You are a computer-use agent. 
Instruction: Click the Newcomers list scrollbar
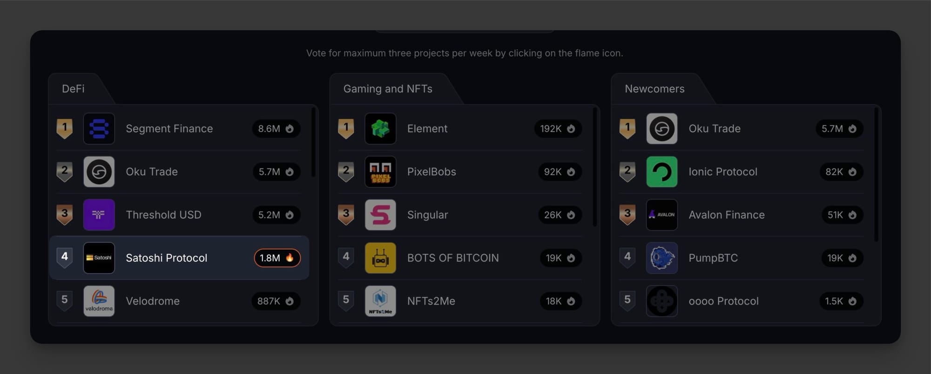coord(876,174)
